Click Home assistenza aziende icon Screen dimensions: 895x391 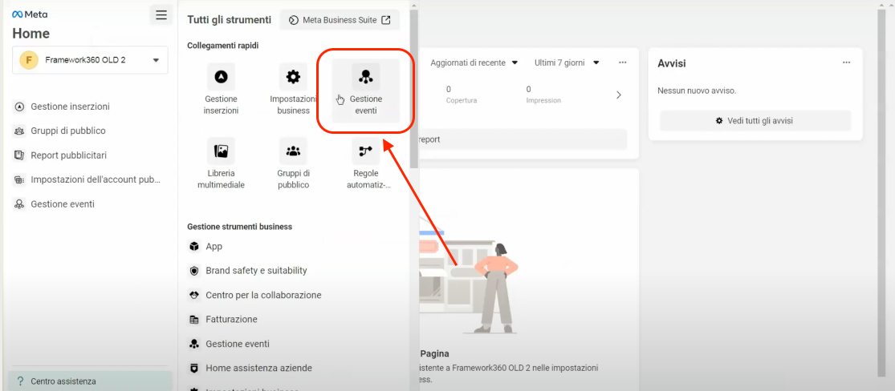(194, 369)
